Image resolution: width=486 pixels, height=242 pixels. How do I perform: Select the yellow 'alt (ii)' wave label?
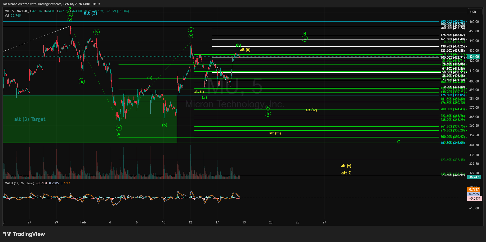click(x=245, y=50)
